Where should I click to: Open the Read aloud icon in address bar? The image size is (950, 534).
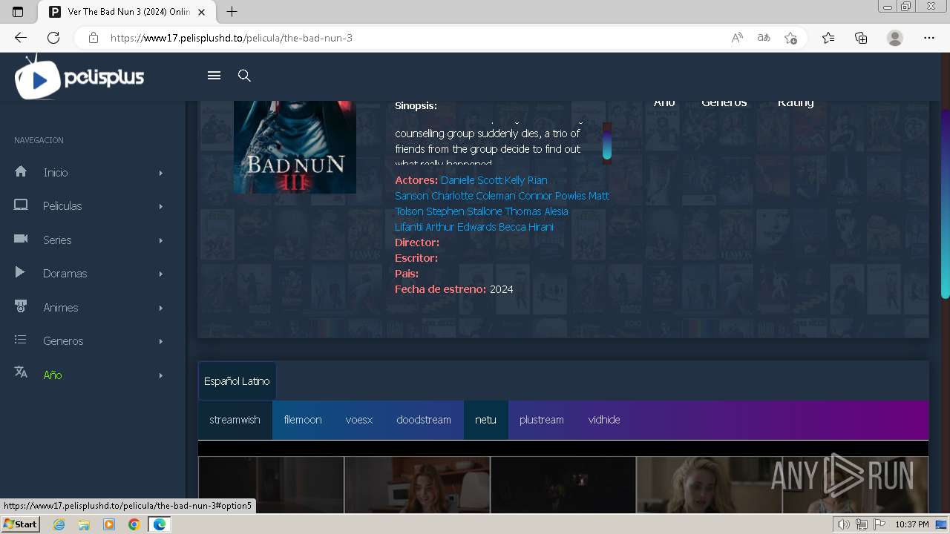[737, 38]
